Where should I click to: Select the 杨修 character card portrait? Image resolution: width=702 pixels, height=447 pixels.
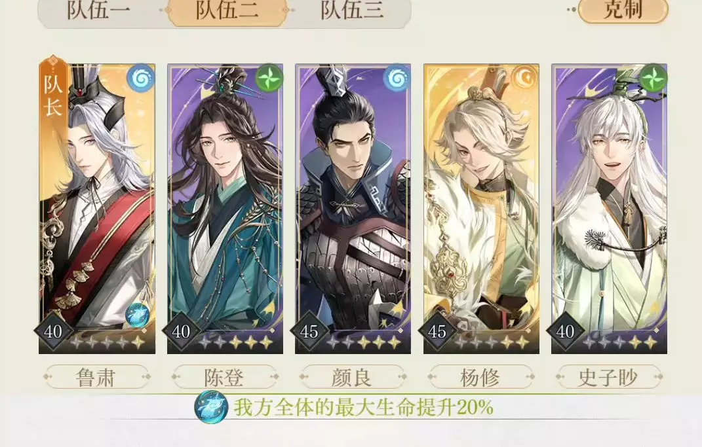(x=481, y=209)
